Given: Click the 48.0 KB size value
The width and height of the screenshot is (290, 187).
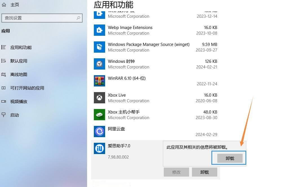Looking at the screenshot, I should [x=210, y=112].
